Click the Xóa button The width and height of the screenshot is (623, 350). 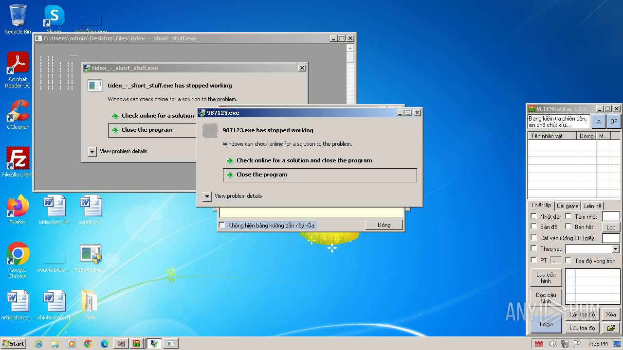click(x=611, y=315)
